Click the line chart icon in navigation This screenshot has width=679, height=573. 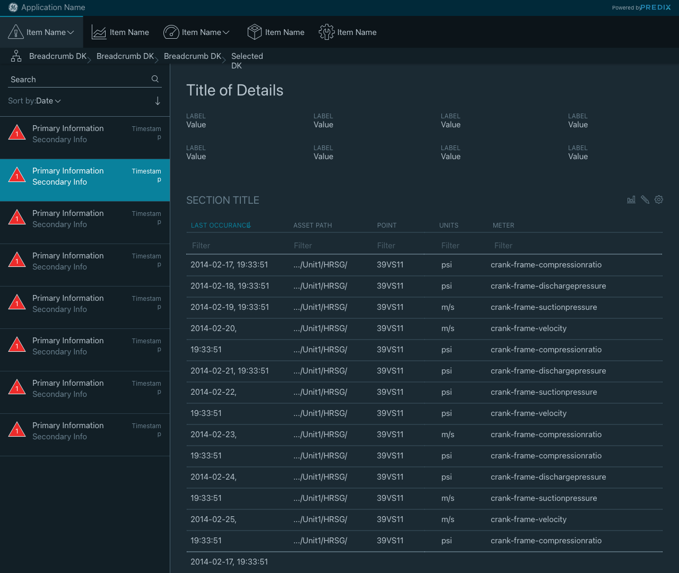[99, 32]
